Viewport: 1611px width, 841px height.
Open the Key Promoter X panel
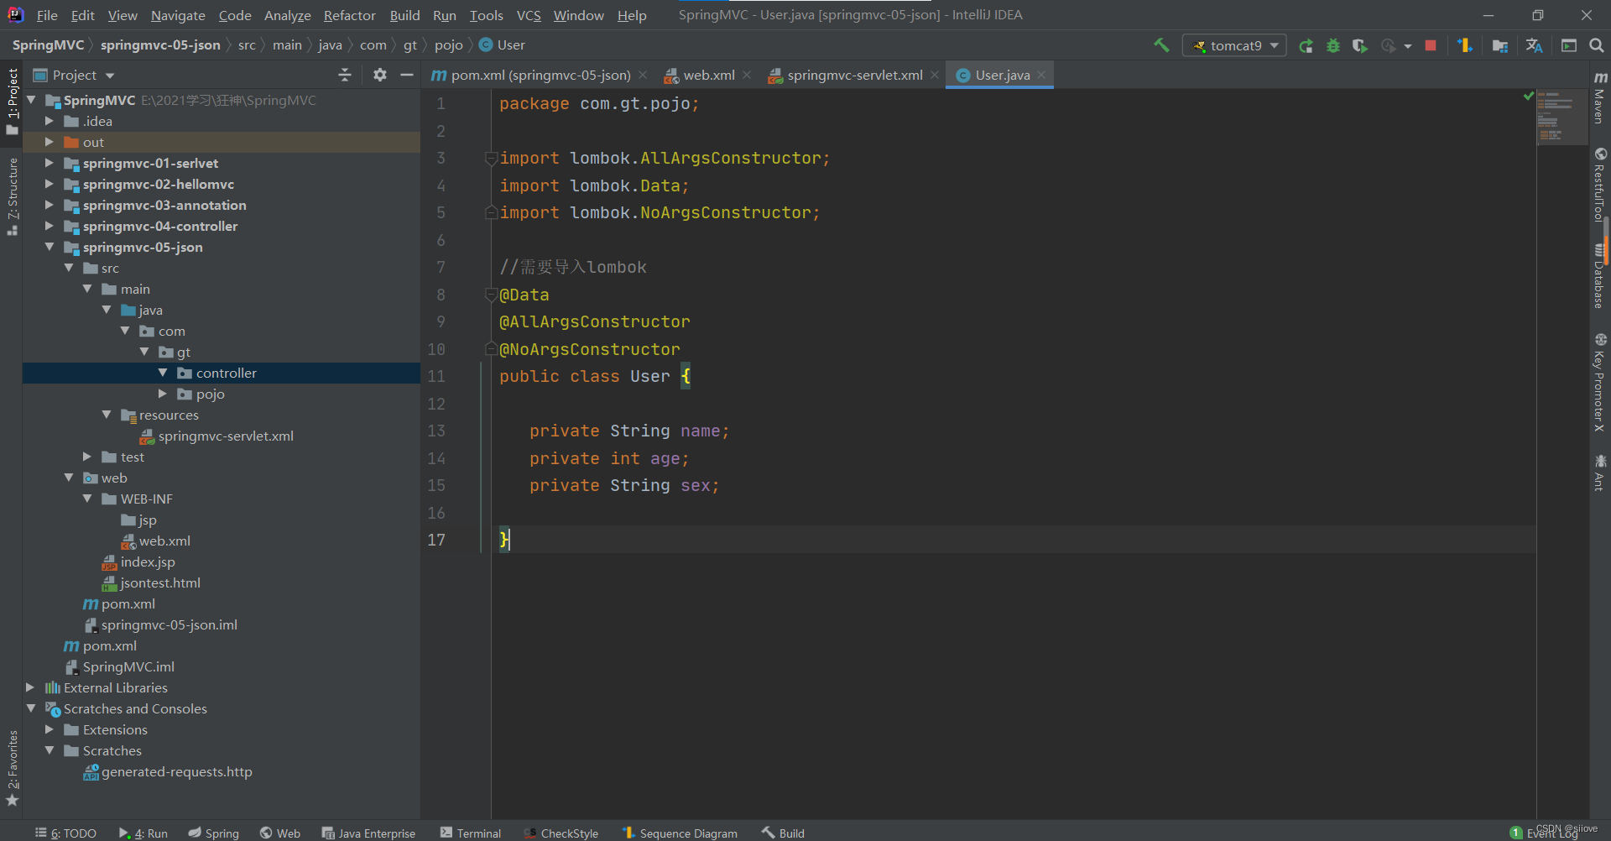(x=1600, y=383)
